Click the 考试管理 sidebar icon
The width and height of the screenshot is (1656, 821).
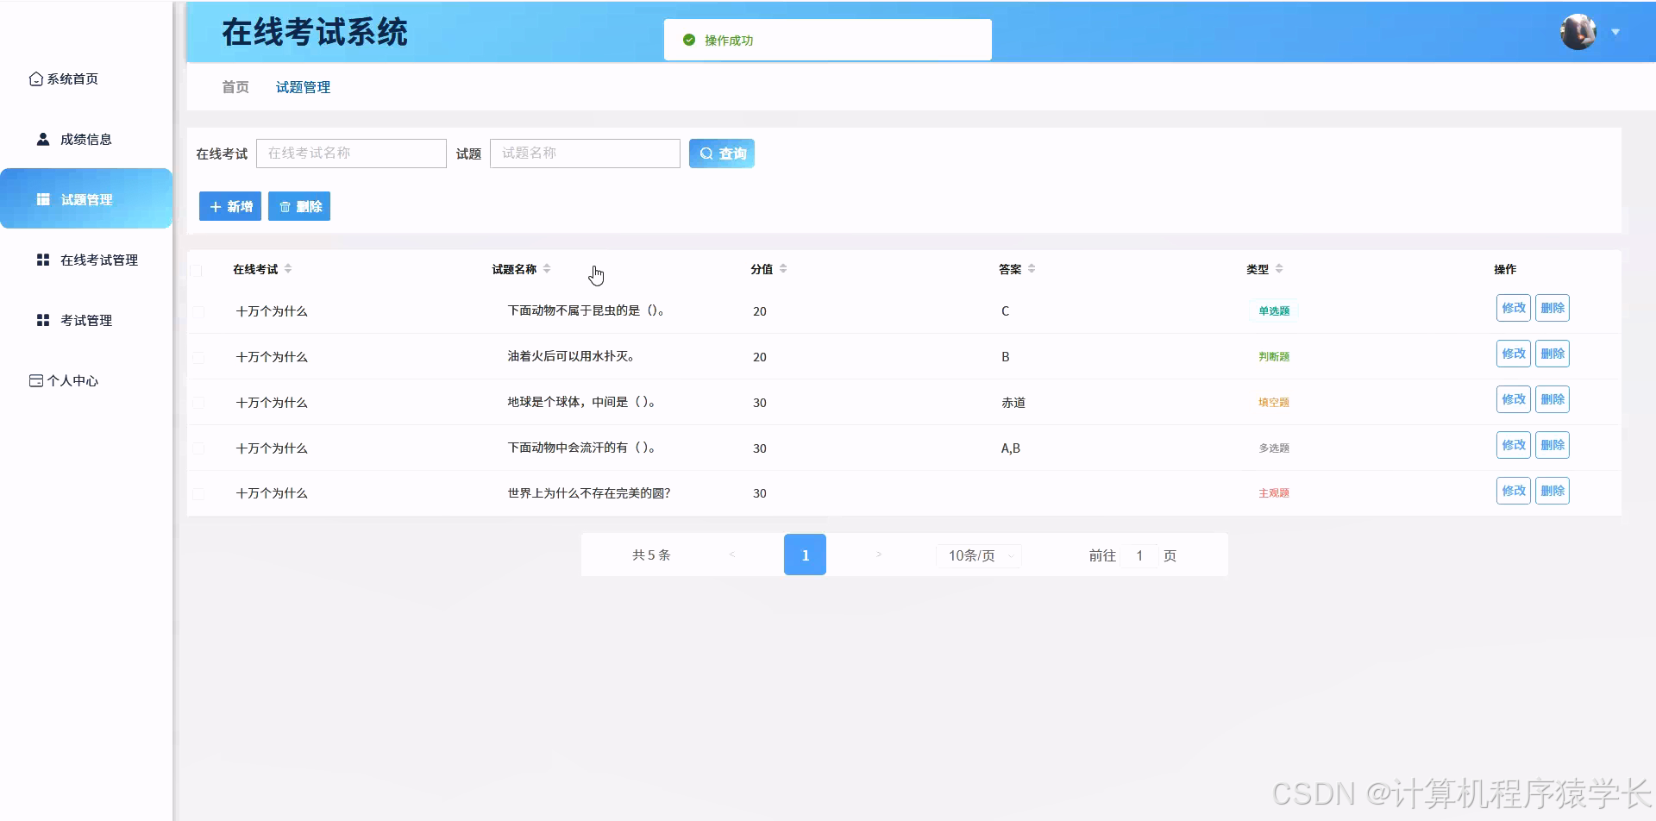coord(42,319)
